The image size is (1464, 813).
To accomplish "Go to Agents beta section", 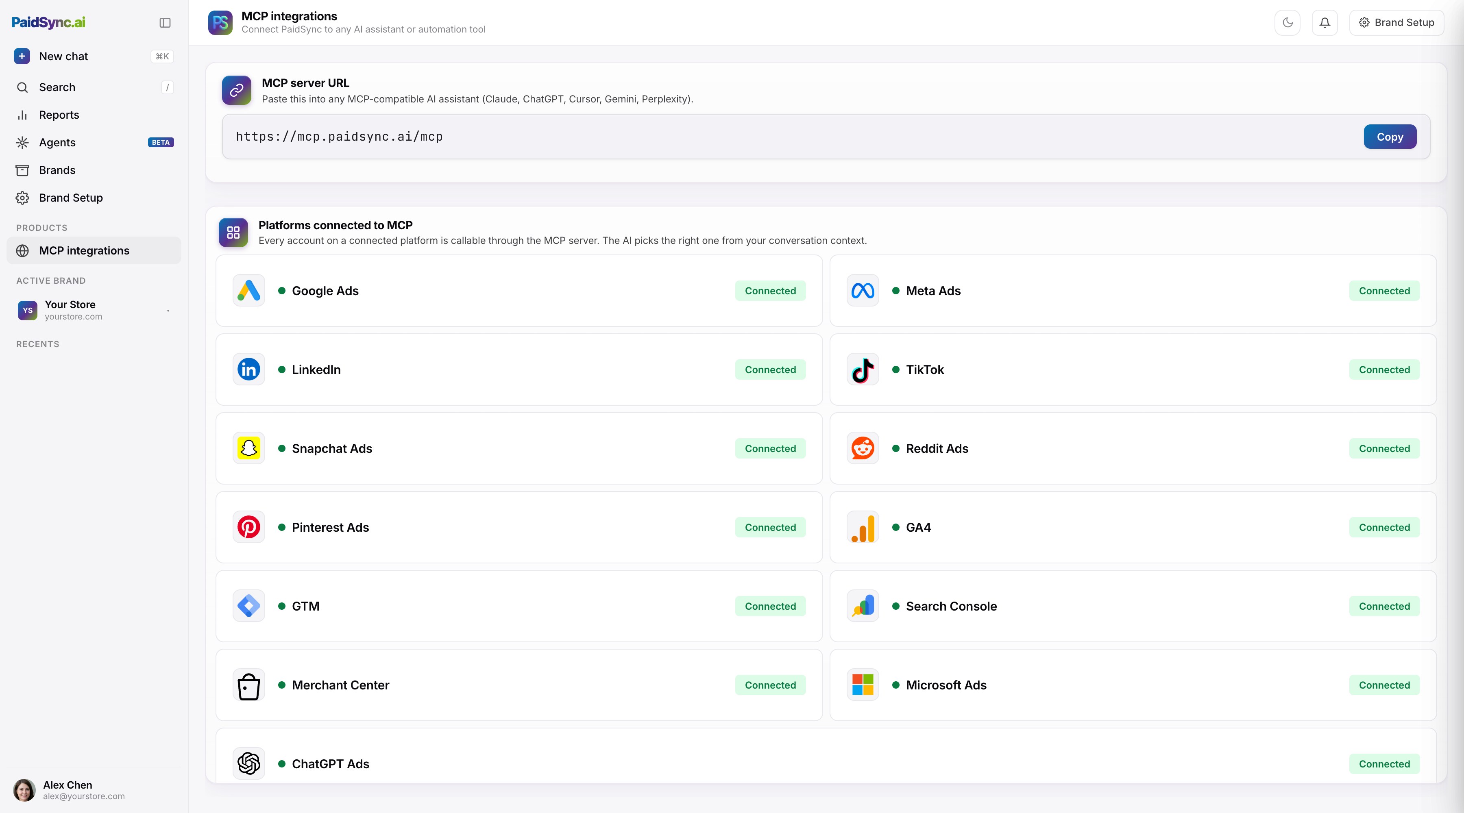I will click(x=94, y=143).
